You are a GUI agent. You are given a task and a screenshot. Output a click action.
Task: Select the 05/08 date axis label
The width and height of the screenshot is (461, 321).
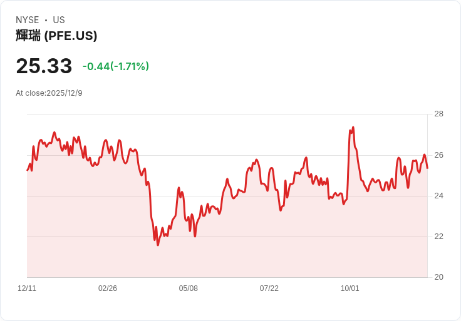[188, 288]
